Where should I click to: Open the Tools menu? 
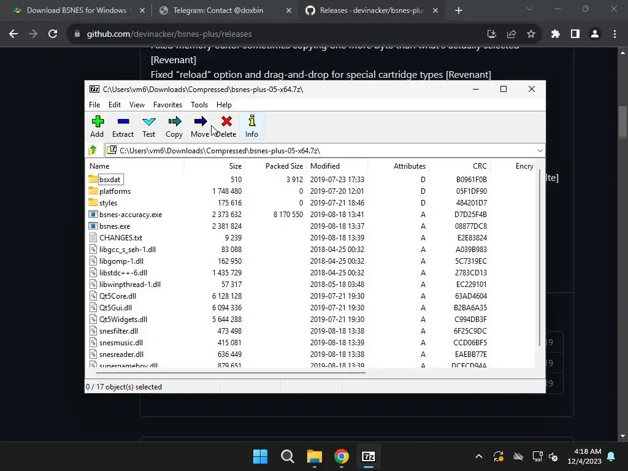click(199, 104)
